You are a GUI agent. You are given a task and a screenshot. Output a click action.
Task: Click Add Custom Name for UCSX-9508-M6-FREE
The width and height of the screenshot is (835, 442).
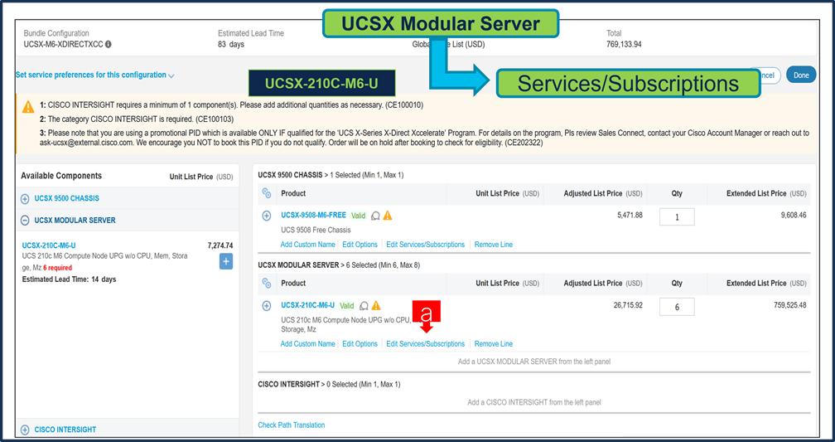pyautogui.click(x=308, y=245)
